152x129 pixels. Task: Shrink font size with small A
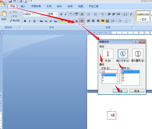tap(66, 14)
